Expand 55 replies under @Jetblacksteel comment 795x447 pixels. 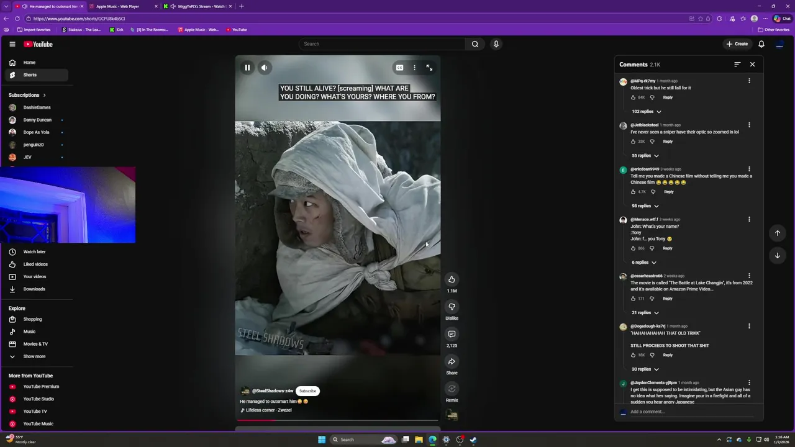coord(645,156)
